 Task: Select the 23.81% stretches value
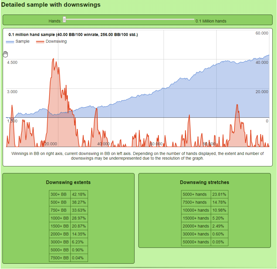(x=219, y=194)
